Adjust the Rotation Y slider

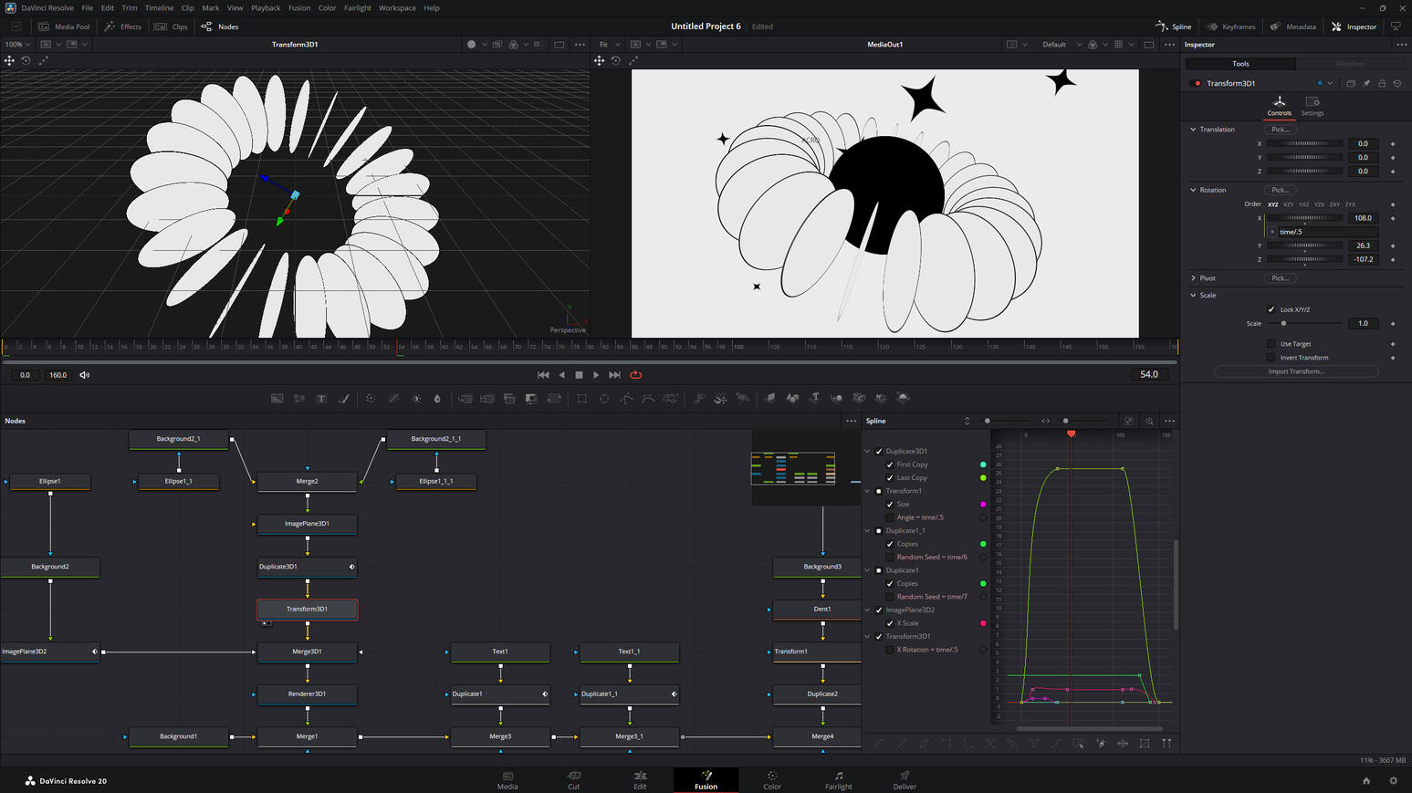click(1305, 245)
